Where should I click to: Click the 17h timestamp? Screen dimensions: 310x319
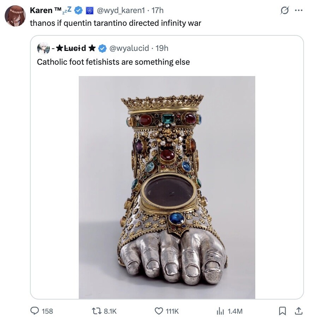click(157, 11)
